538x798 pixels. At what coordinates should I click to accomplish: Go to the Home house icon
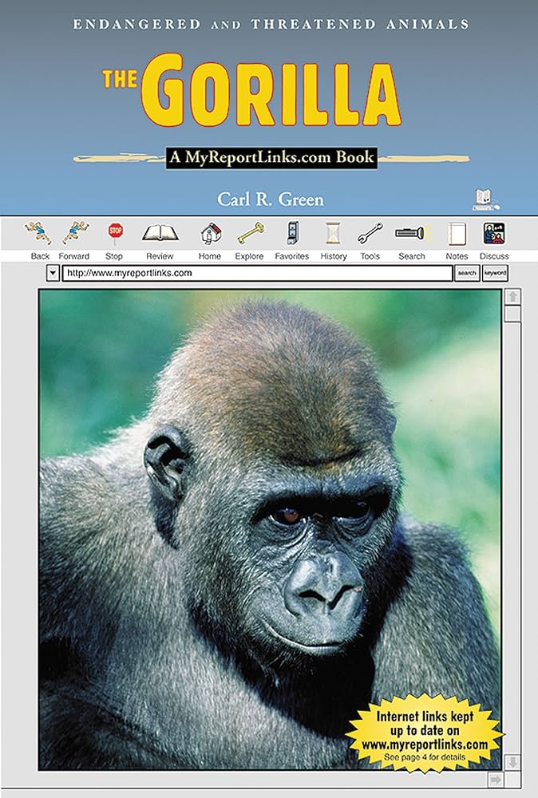click(x=210, y=234)
